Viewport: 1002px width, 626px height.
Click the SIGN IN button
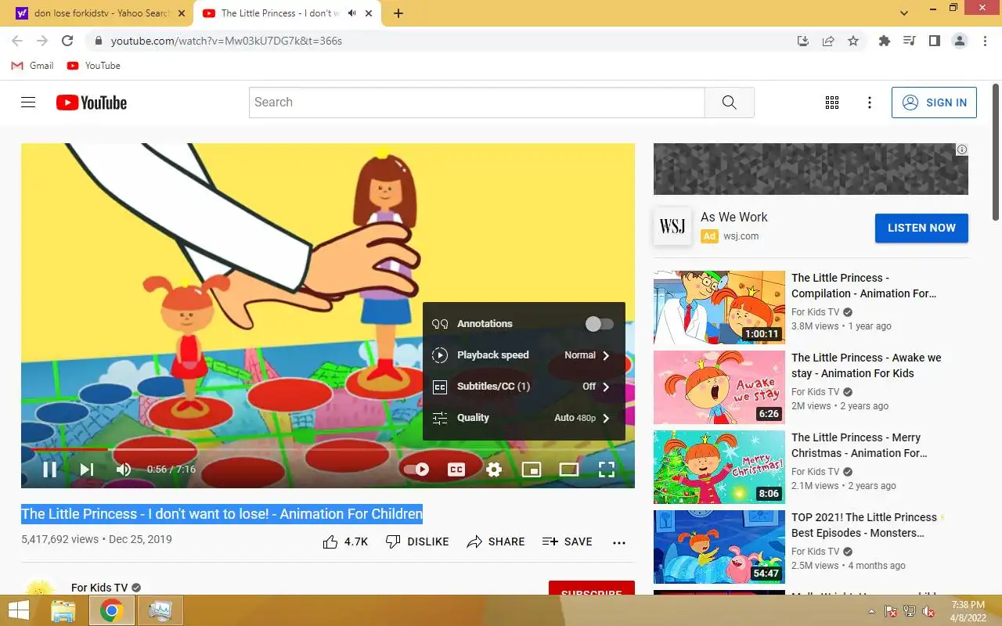[x=934, y=103]
